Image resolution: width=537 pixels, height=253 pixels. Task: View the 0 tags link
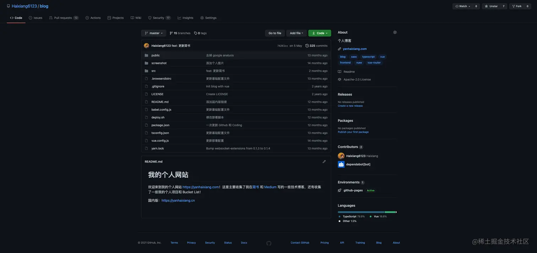point(200,33)
